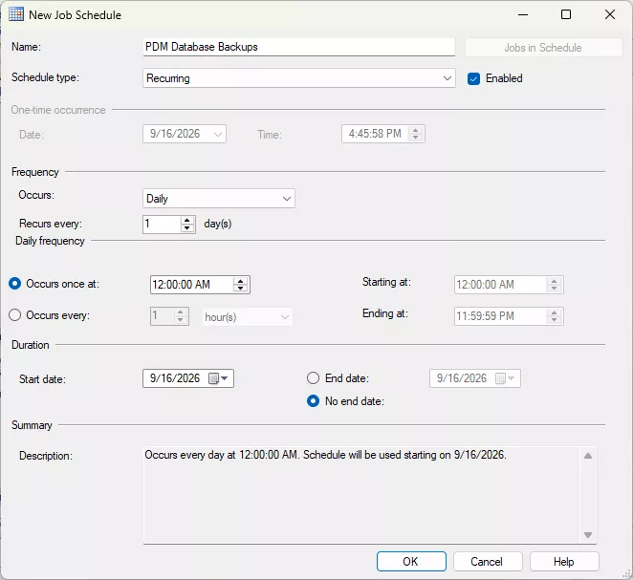Viewport: 633px width, 580px height.
Task: Decrease the Occurs once at time
Action: 240,289
